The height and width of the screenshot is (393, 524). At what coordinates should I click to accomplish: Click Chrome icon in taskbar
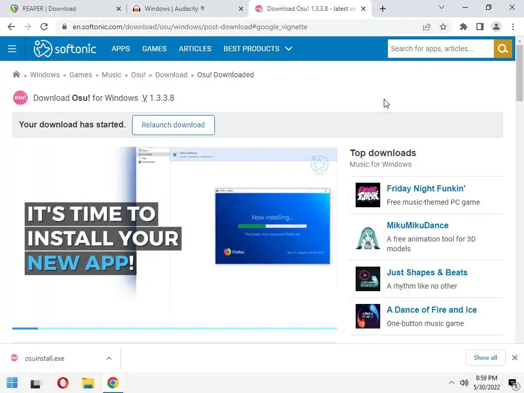(x=113, y=383)
